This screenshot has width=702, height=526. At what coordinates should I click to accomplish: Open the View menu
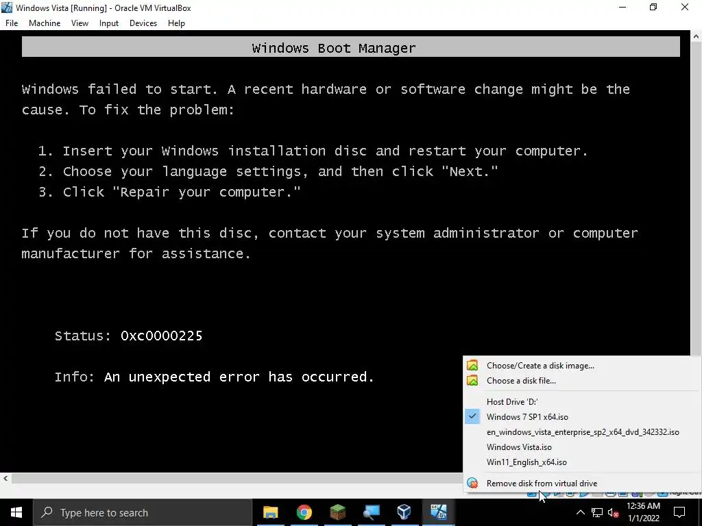click(x=80, y=23)
